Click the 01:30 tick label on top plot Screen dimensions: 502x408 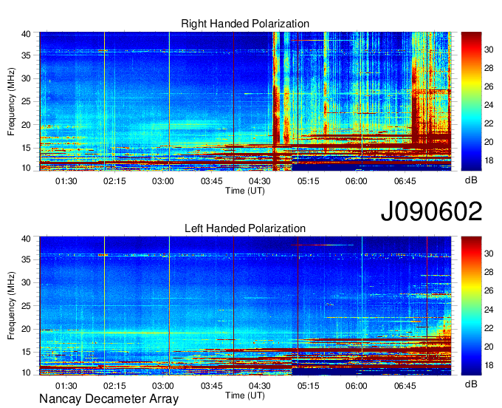pos(66,181)
